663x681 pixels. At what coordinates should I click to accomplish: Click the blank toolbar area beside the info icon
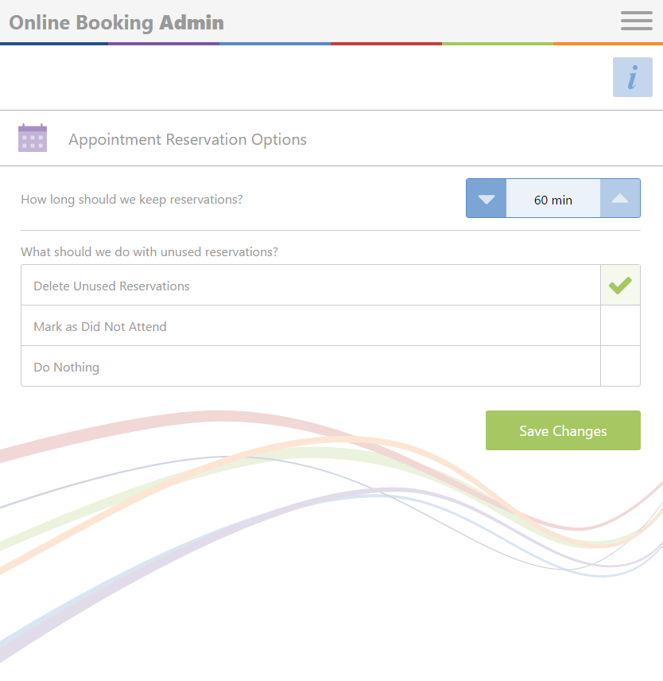(x=304, y=77)
